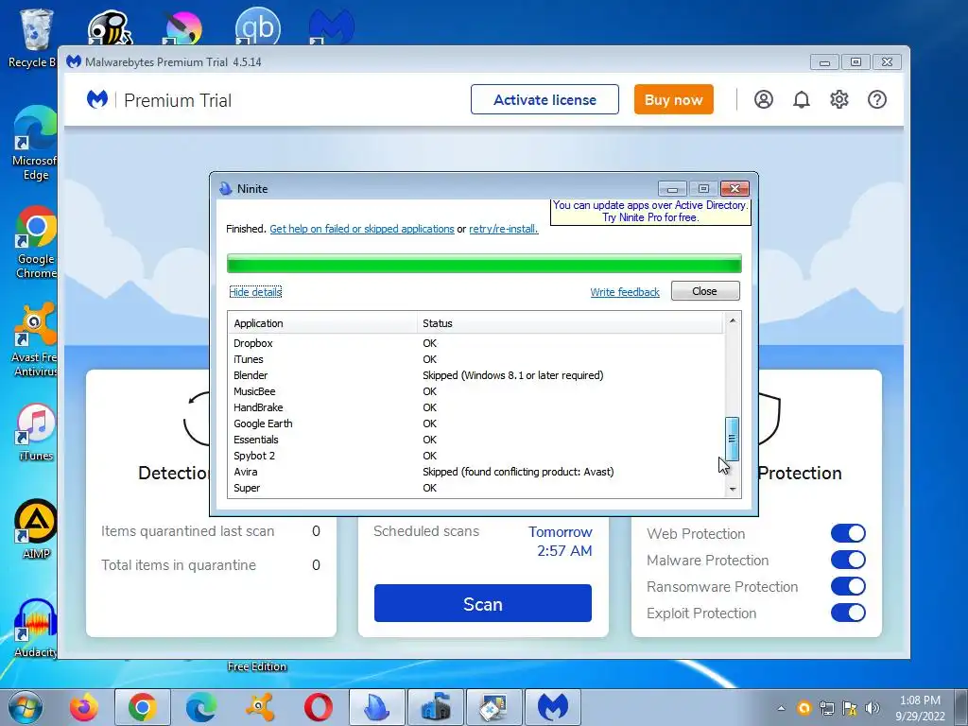Toggle Exploit Protection switch
This screenshot has height=726, width=968.
[848, 613]
